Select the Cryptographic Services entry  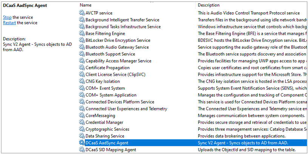tap(107, 129)
